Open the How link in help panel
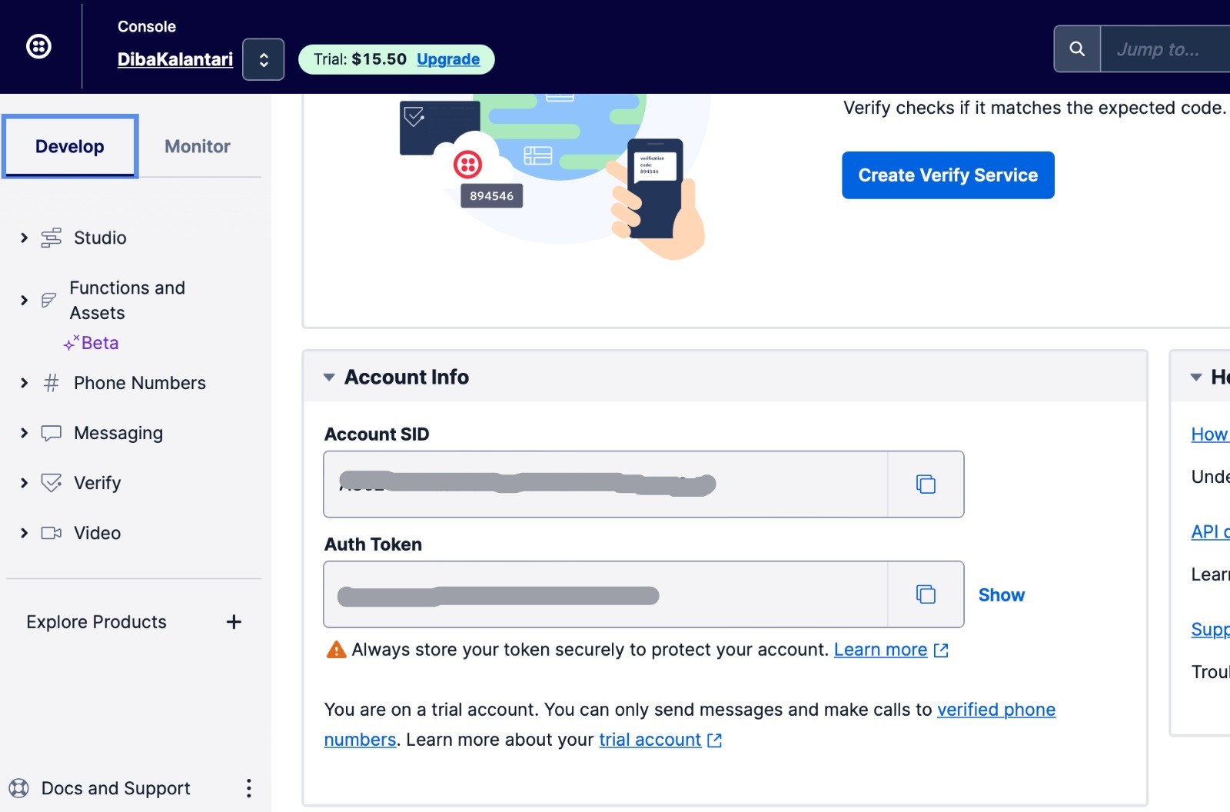The height and width of the screenshot is (812, 1230). (1210, 434)
